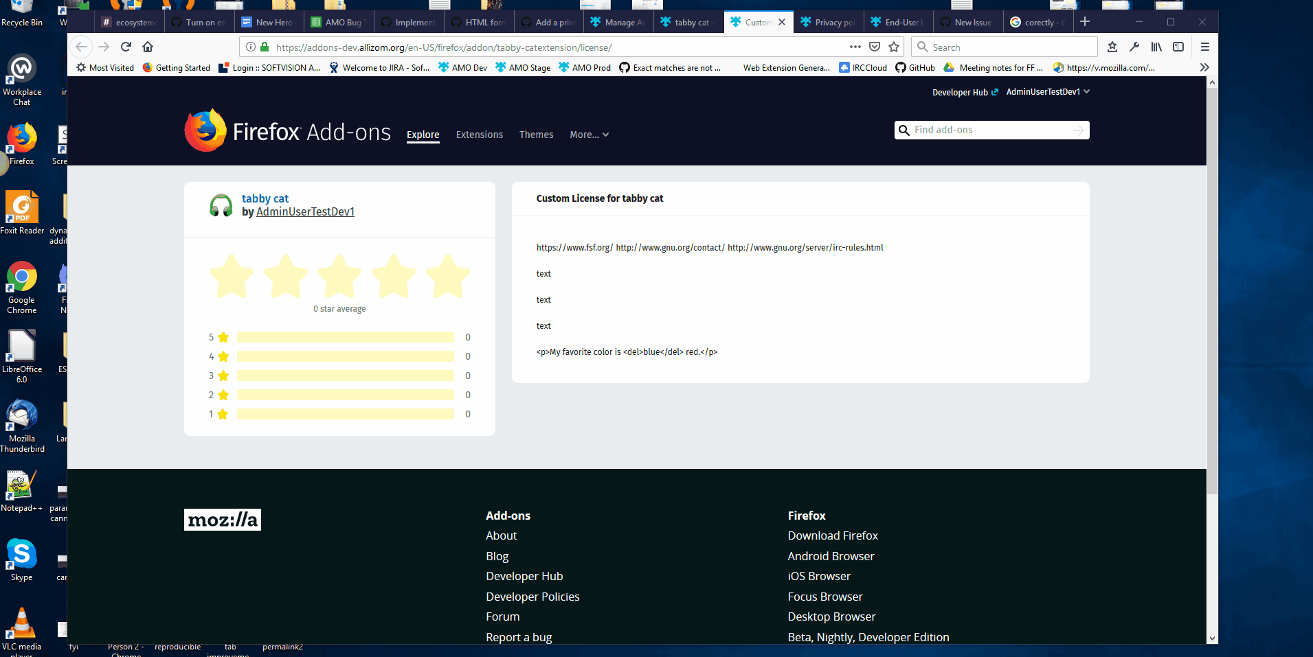Open the Explore navigation item
The width and height of the screenshot is (1313, 657).
423,135
